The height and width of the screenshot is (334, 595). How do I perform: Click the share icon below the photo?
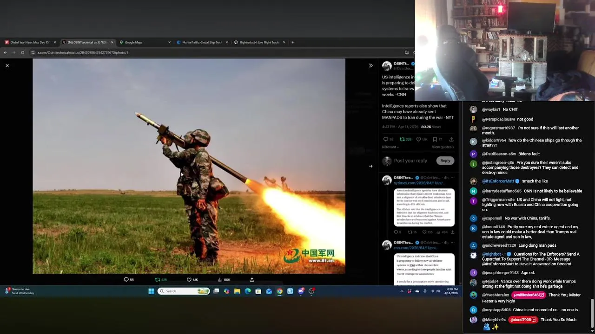[x=252, y=280]
